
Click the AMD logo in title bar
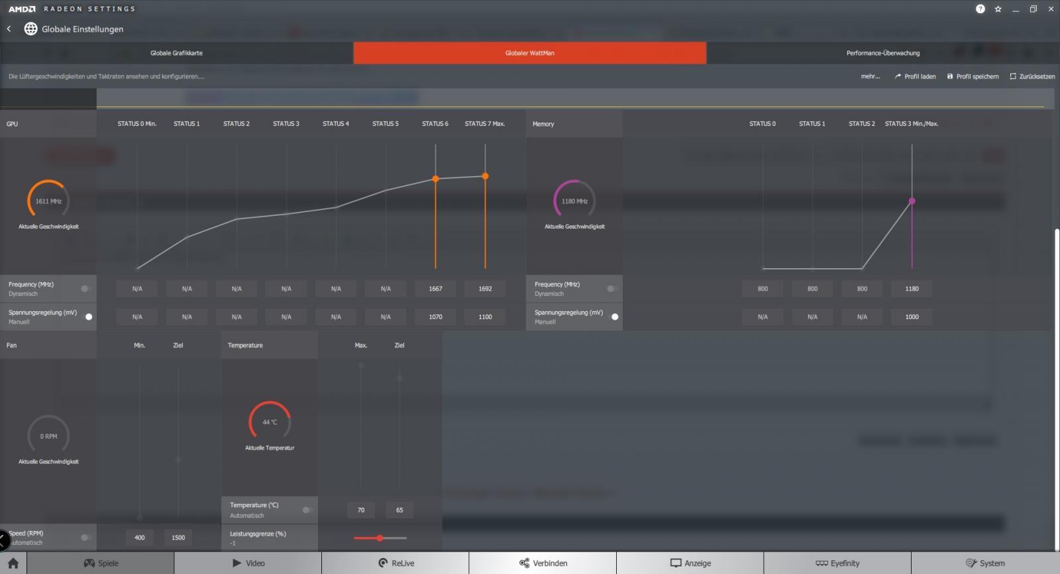tap(22, 9)
